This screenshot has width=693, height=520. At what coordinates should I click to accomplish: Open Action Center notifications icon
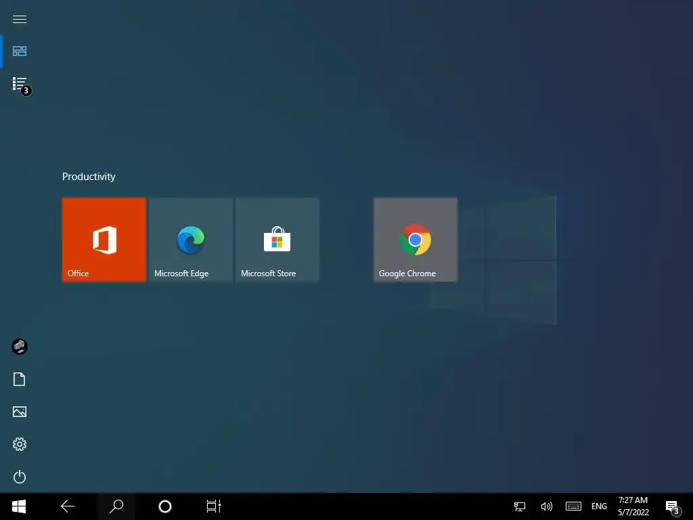click(673, 506)
